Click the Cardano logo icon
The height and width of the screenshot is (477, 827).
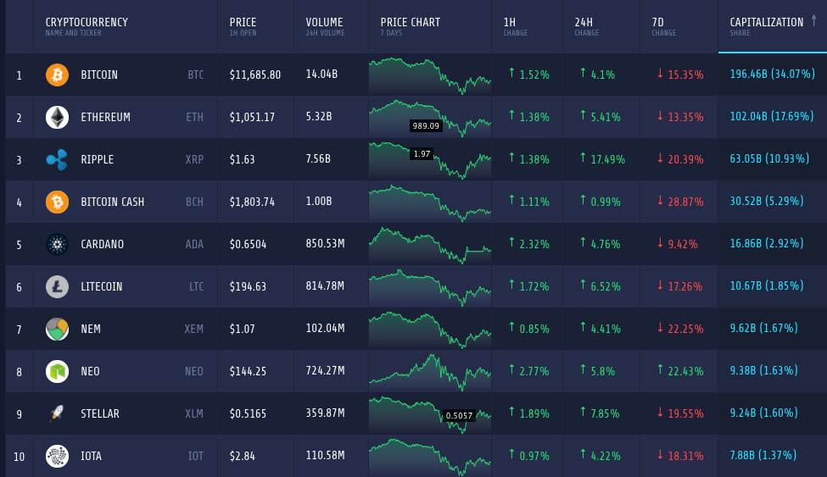coord(57,244)
